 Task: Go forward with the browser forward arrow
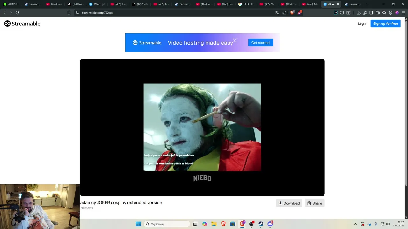(x=11, y=13)
